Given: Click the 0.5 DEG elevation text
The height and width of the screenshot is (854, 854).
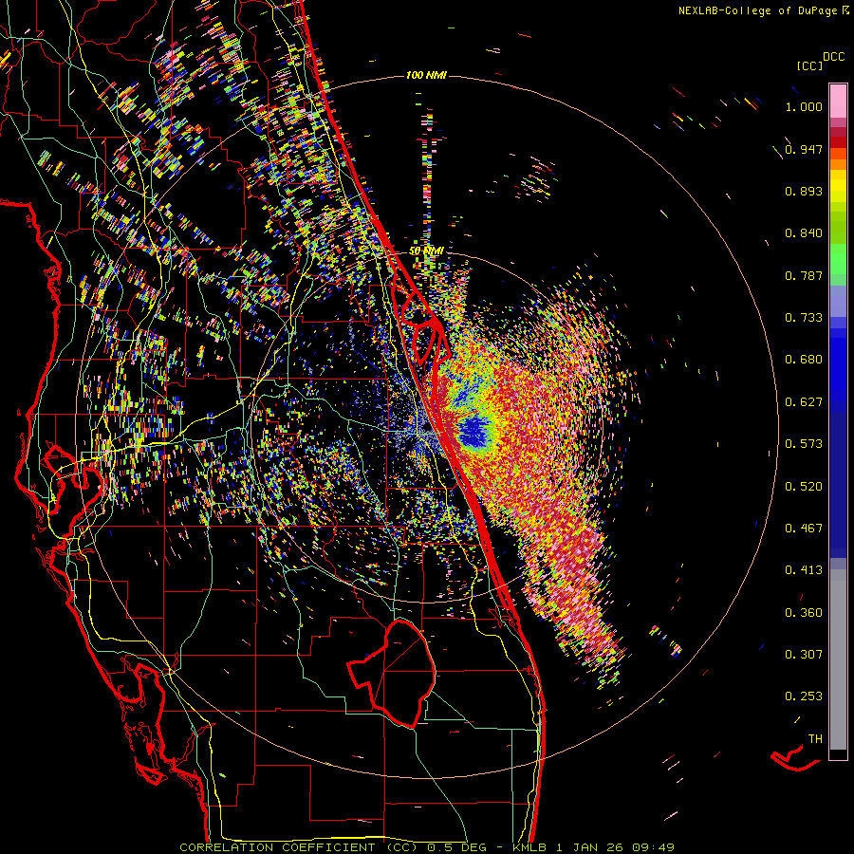Looking at the screenshot, I should click(x=457, y=847).
